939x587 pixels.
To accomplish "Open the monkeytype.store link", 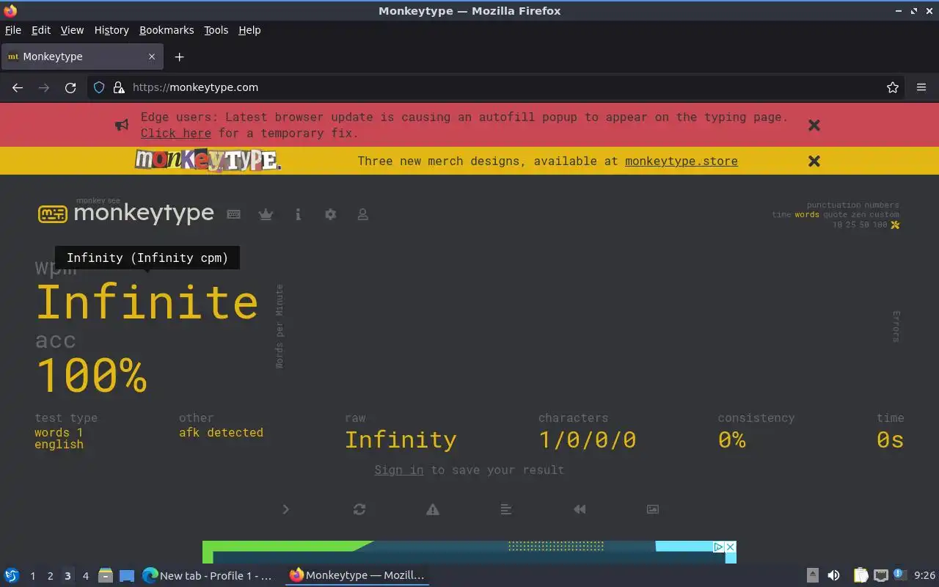I will (x=682, y=161).
